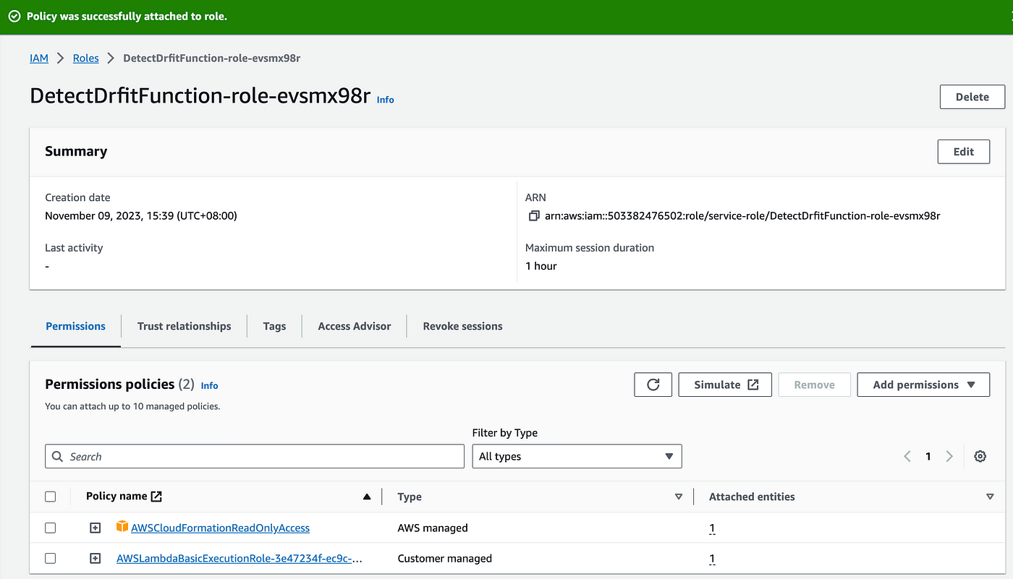The width and height of the screenshot is (1013, 579).
Task: Click the DetectDrfitFunction-role-evsmx98r breadcrumb text
Action: pyautogui.click(x=212, y=58)
